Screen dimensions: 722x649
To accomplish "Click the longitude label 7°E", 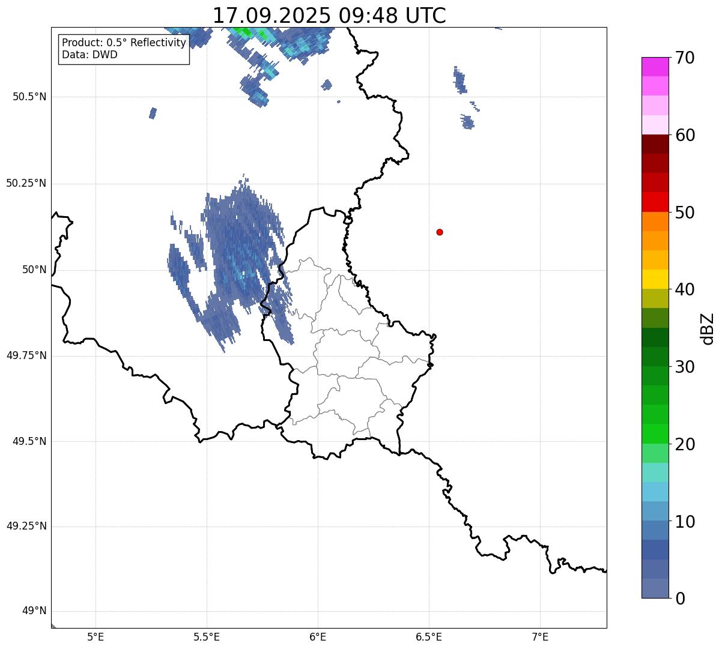I will click(x=540, y=637).
